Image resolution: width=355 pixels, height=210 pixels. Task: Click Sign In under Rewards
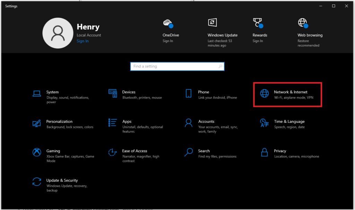[258, 41]
